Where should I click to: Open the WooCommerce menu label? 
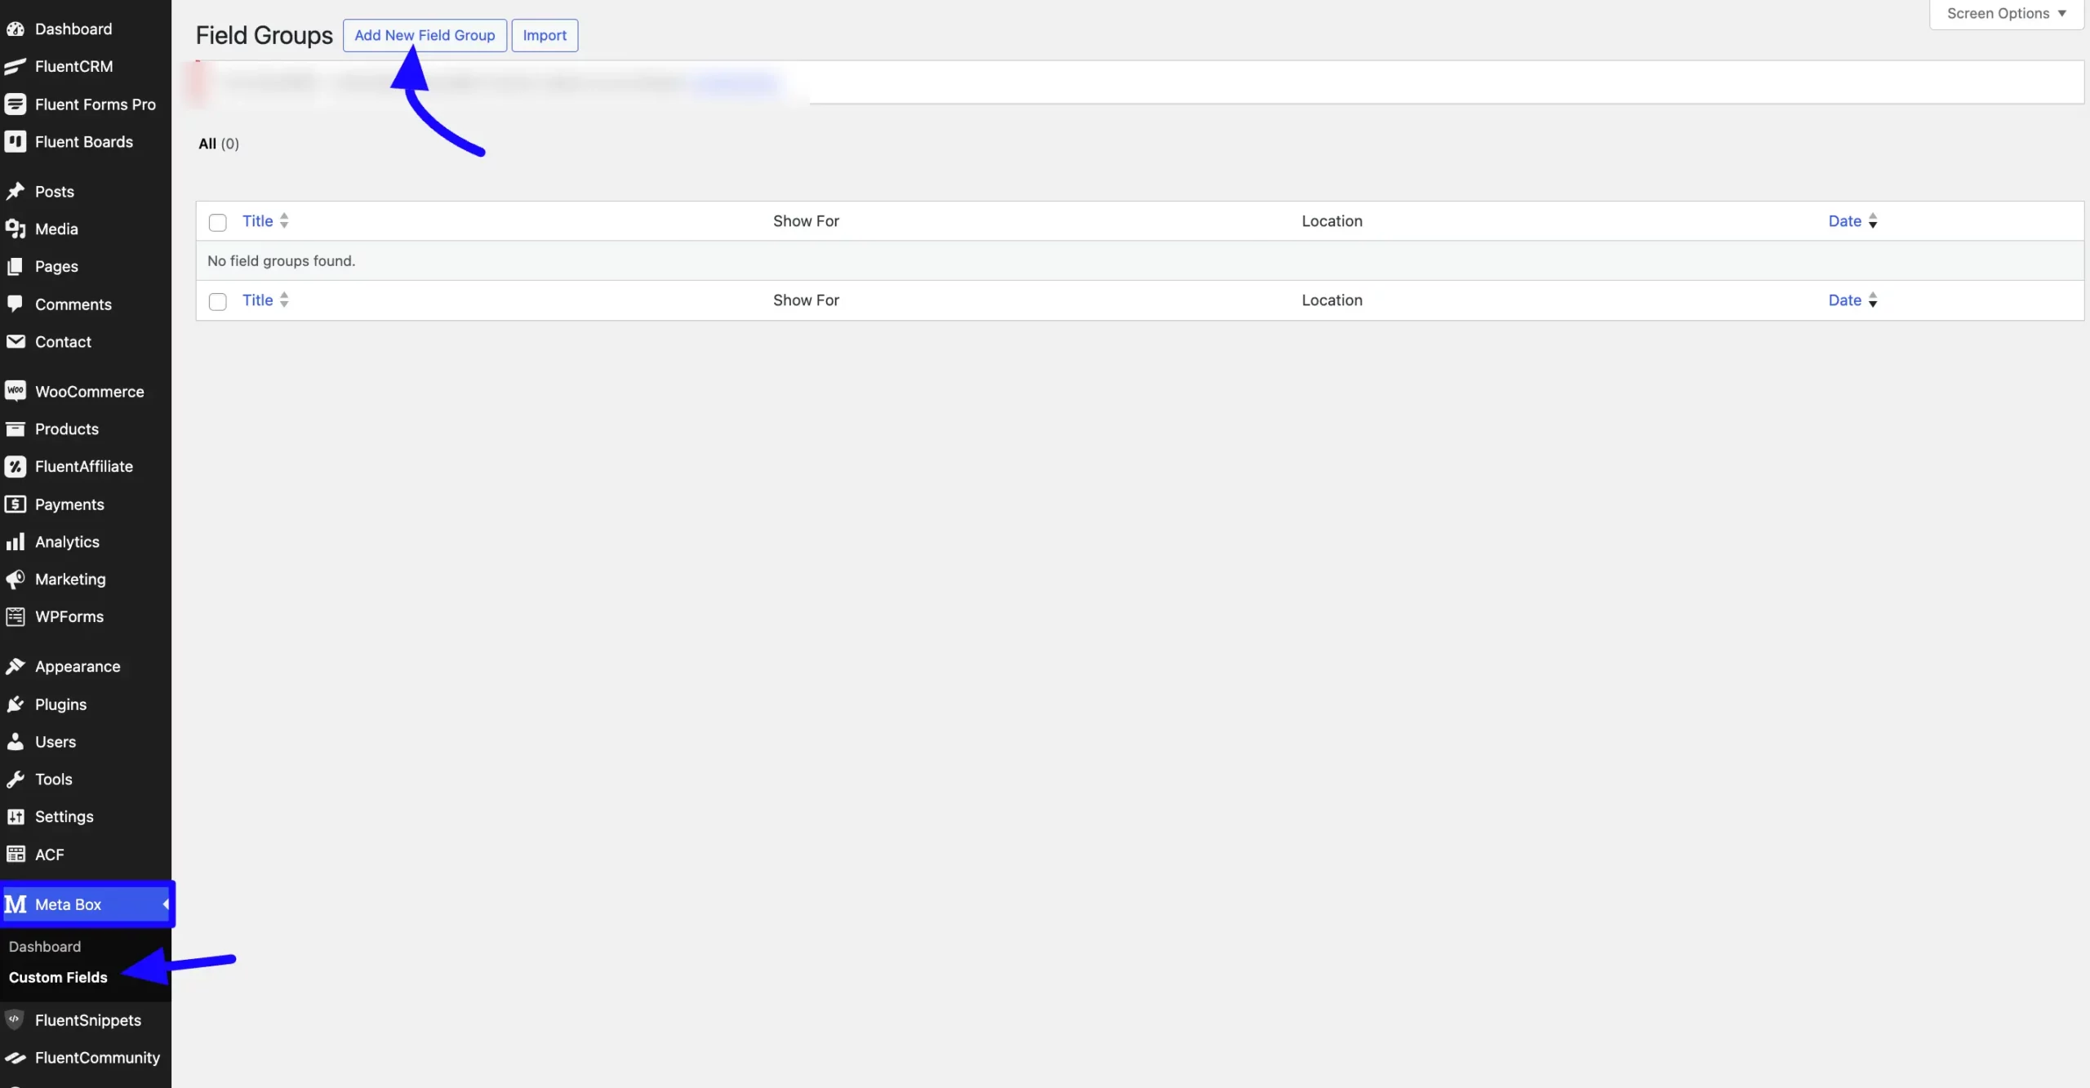(x=90, y=392)
